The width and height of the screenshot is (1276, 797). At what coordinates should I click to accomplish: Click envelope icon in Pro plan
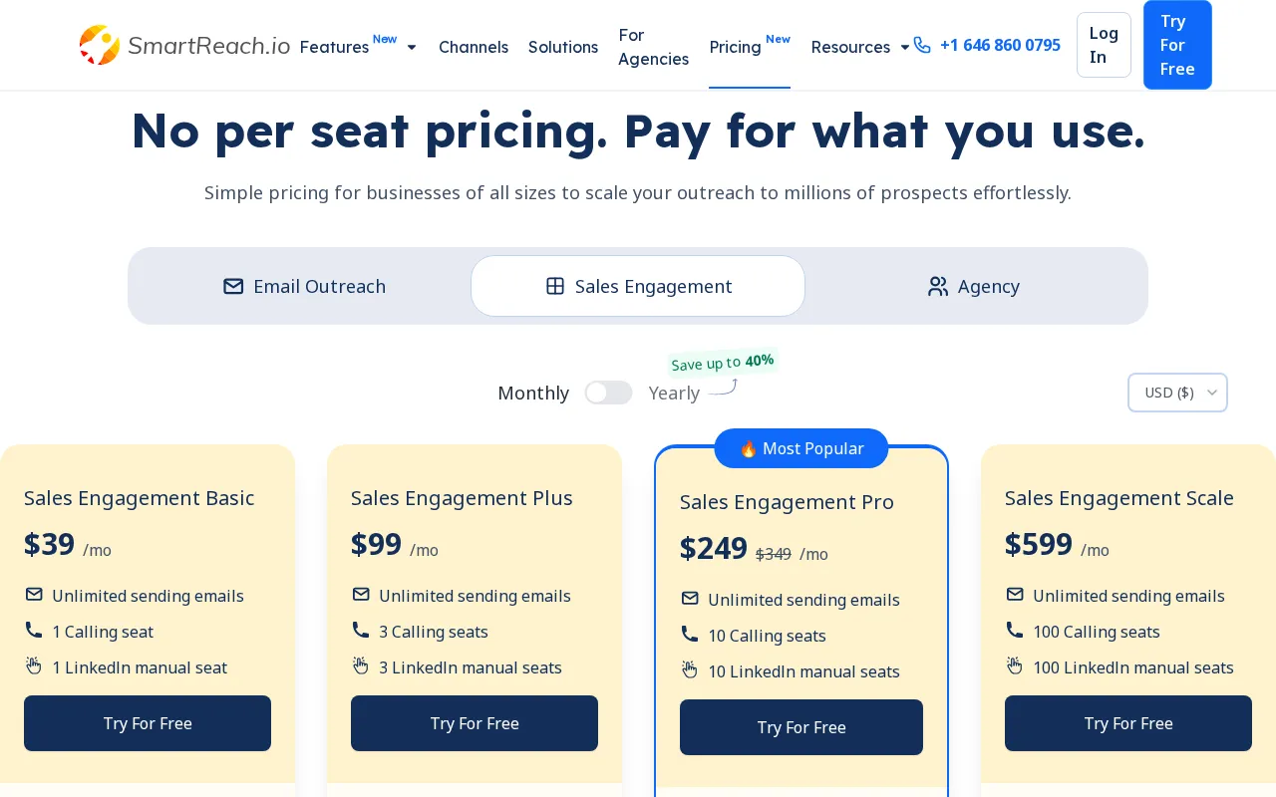[x=690, y=599]
